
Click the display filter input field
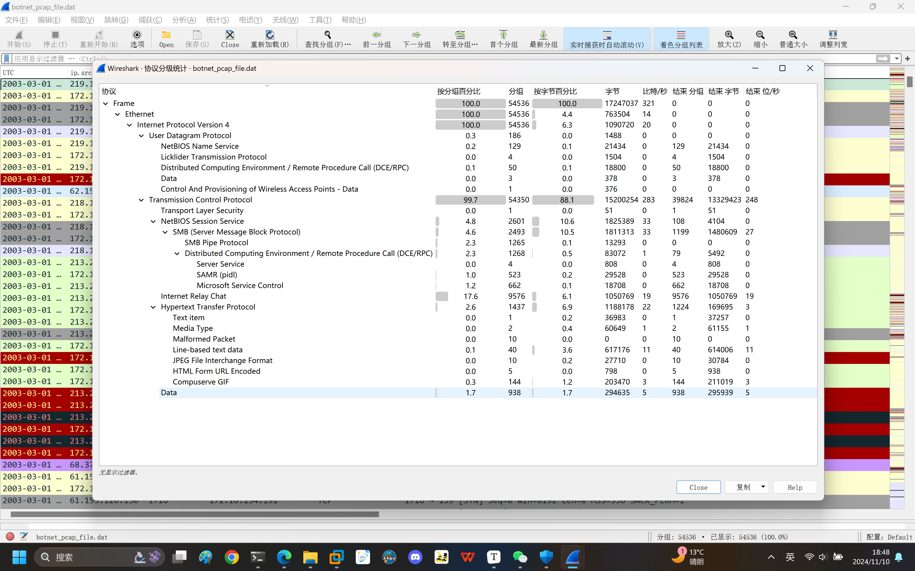click(x=442, y=59)
